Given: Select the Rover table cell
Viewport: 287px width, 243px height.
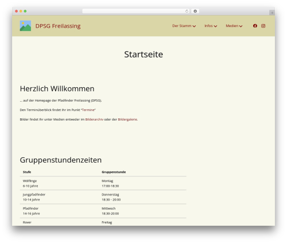Looking at the screenshot, I should click(x=59, y=222).
